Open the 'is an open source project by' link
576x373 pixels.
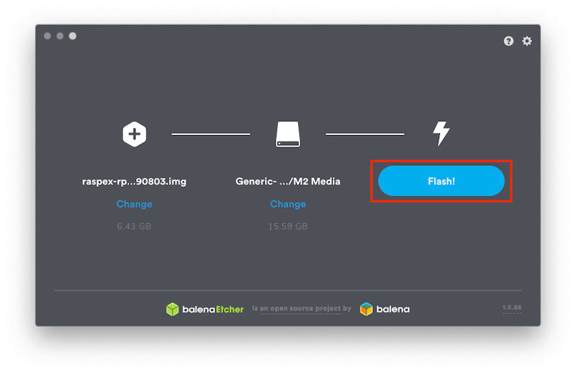tap(301, 308)
